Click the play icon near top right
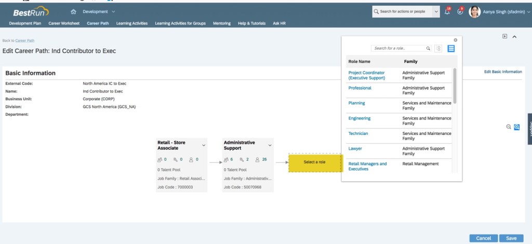The width and height of the screenshot is (532, 244). click(504, 36)
